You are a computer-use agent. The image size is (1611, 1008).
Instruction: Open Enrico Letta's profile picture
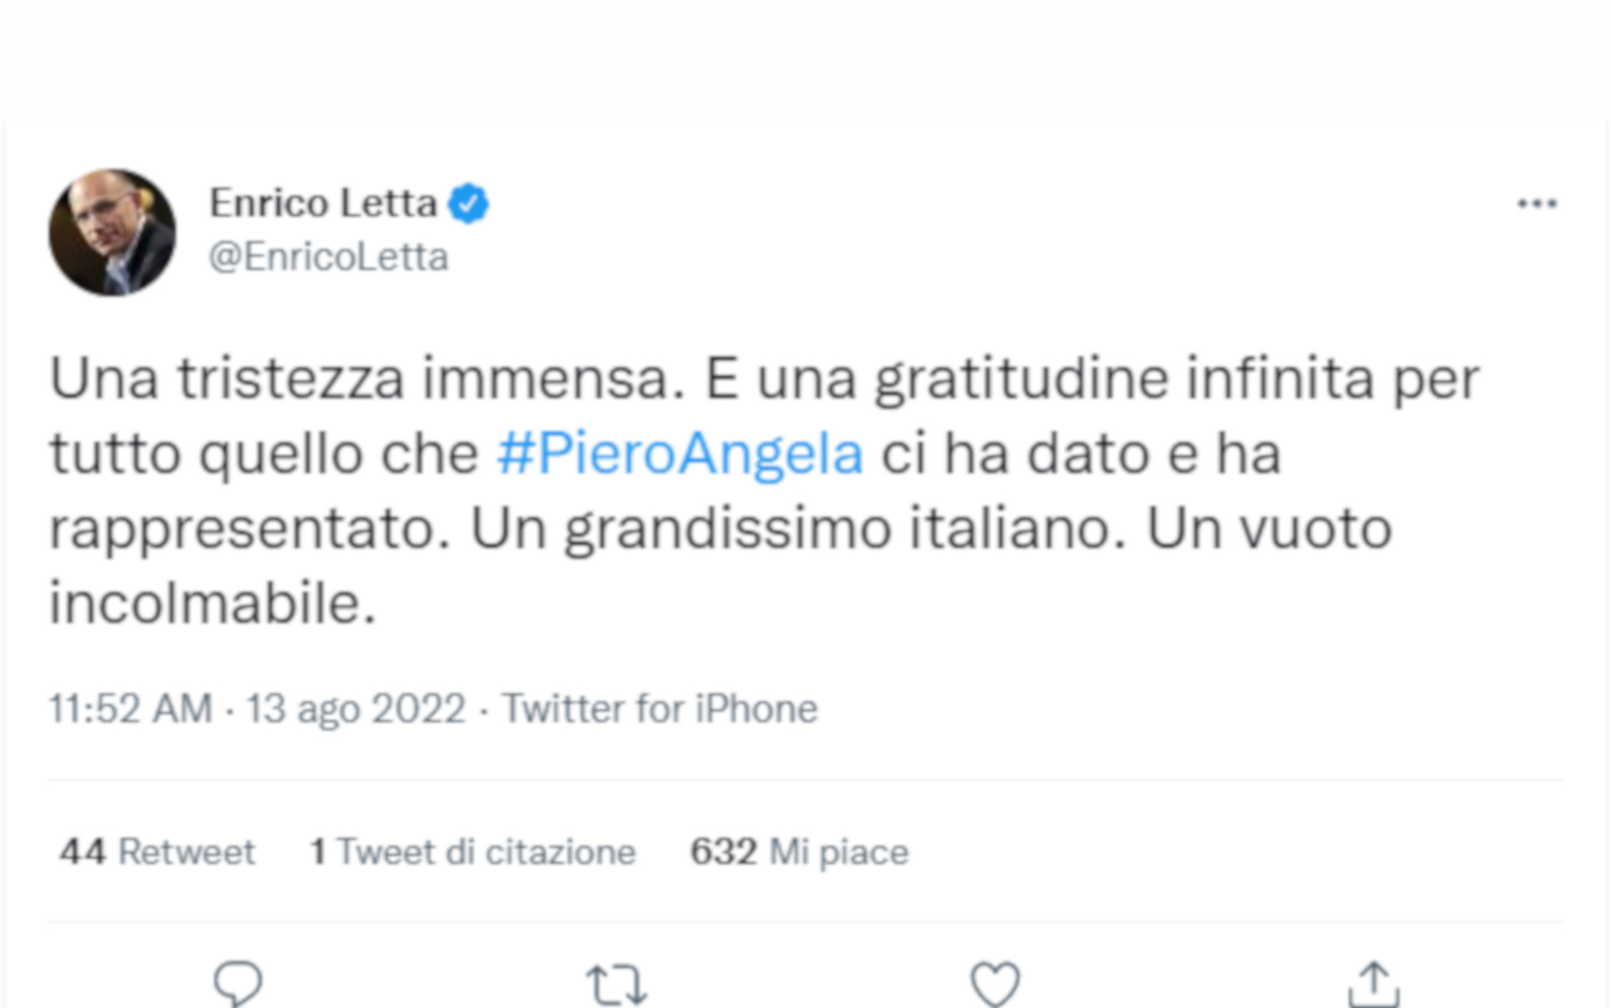[x=112, y=232]
